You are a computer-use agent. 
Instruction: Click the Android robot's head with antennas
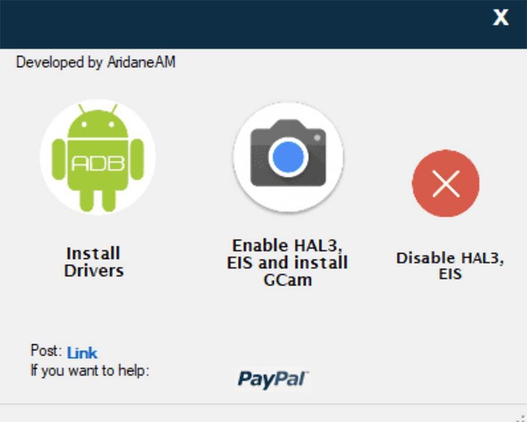98,121
